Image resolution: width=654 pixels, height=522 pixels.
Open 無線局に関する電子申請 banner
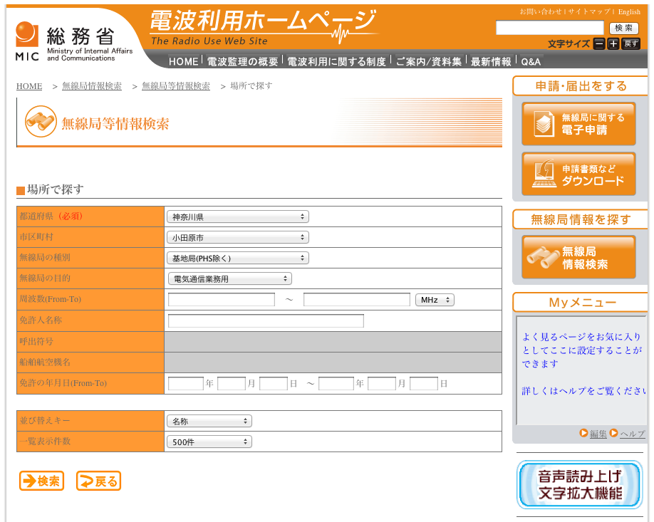point(578,124)
